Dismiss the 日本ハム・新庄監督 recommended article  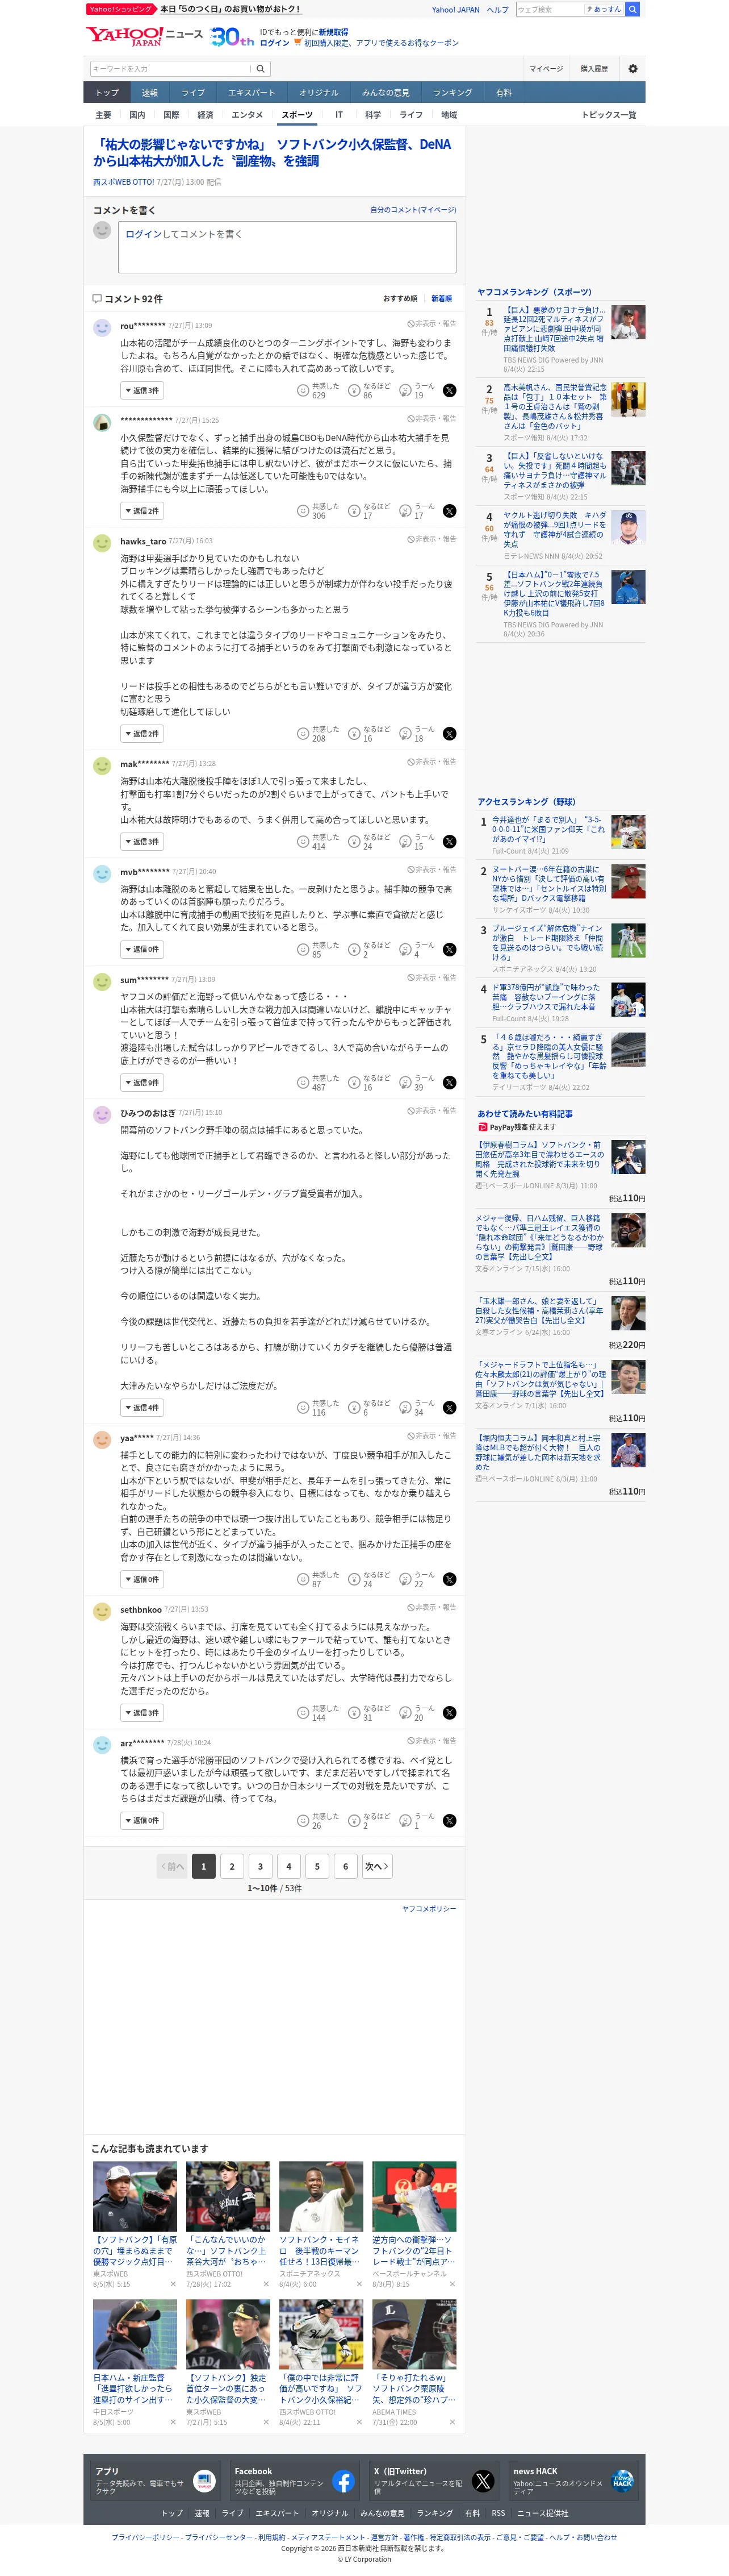(x=173, y=2422)
